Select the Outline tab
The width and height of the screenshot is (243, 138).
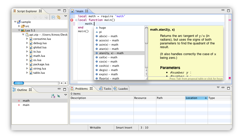(x=22, y=90)
